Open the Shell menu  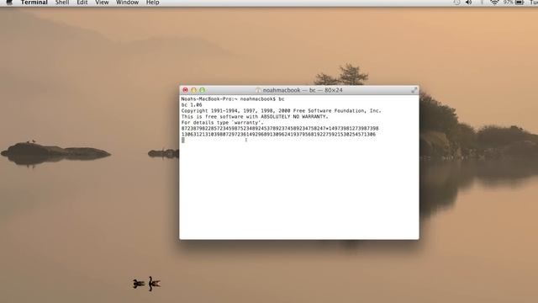click(62, 3)
